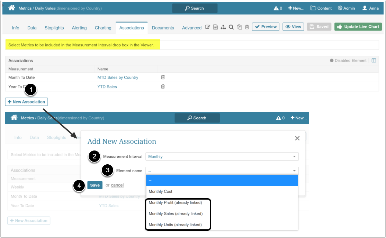Select Monthly Cost from the dropdown list
Image resolution: width=386 pixels, height=238 pixels.
pos(160,191)
